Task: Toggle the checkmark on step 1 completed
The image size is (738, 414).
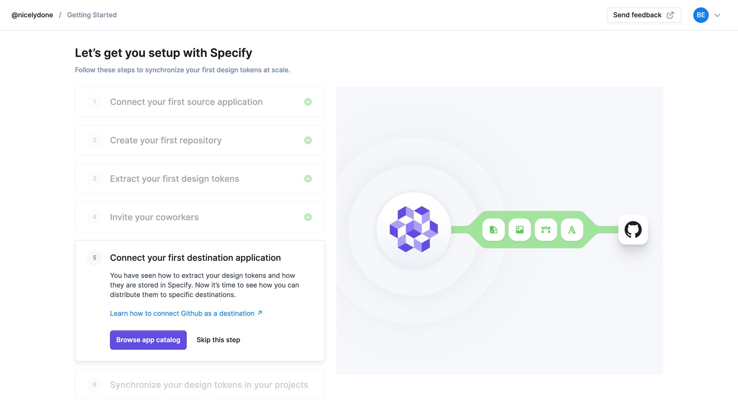Action: pyautogui.click(x=308, y=102)
